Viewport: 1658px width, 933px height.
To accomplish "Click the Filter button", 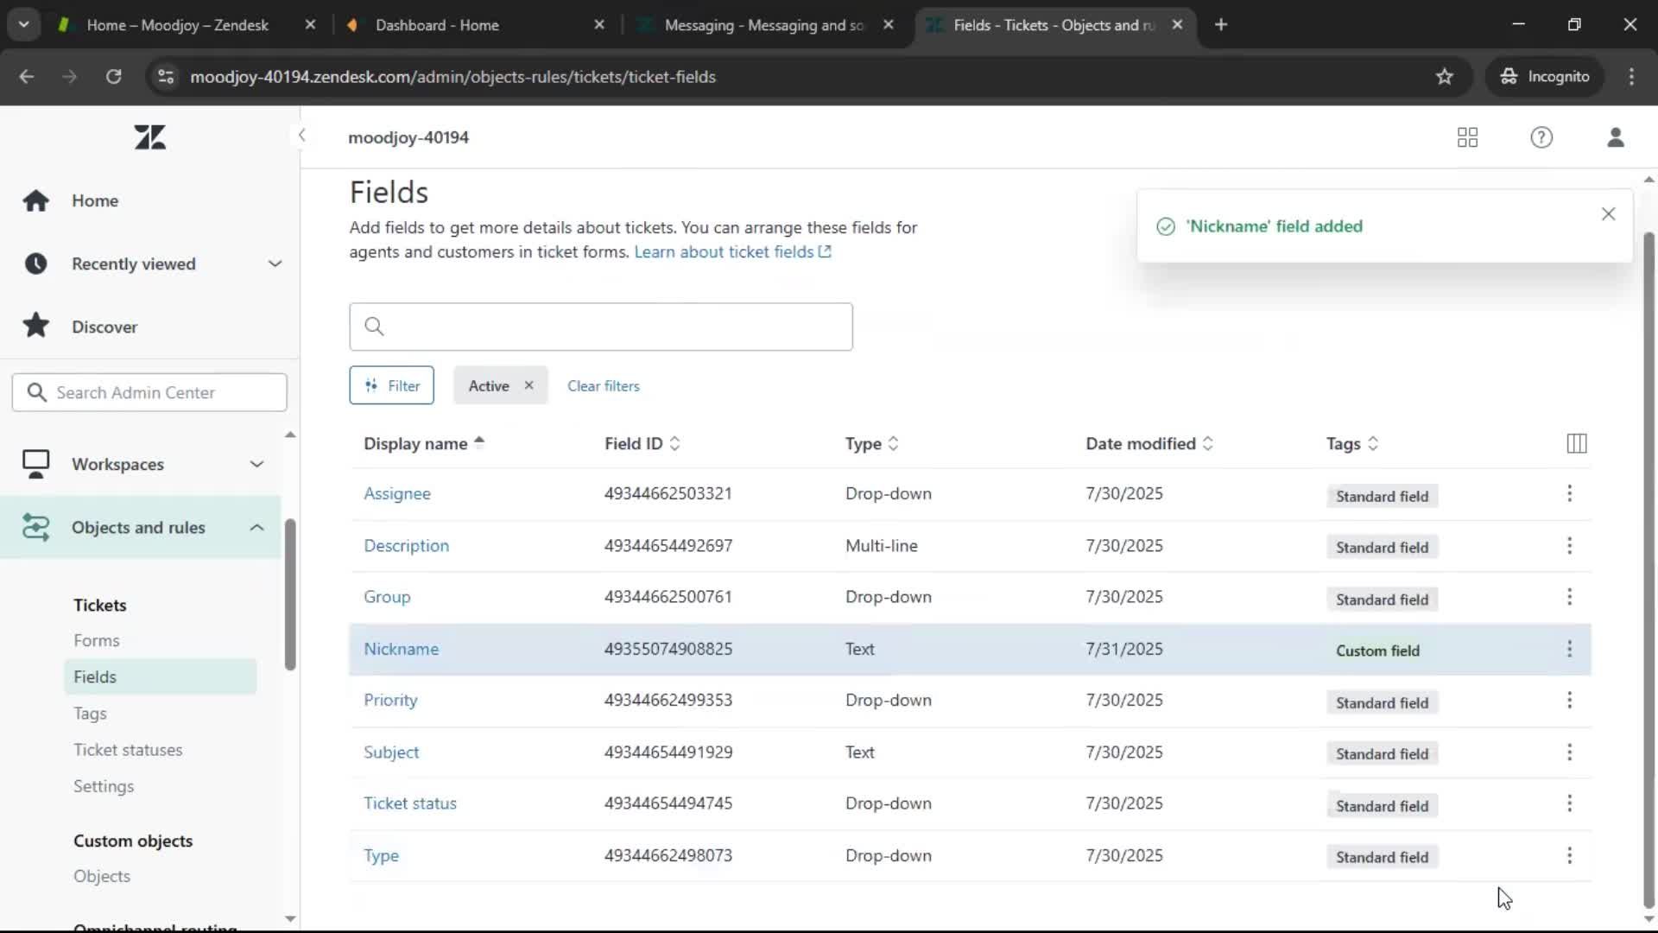I will (x=391, y=385).
